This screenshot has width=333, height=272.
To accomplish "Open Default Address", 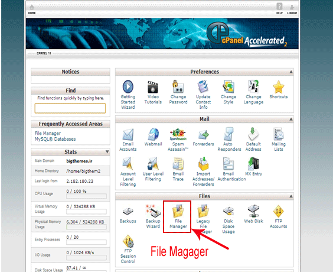I will [253, 140].
